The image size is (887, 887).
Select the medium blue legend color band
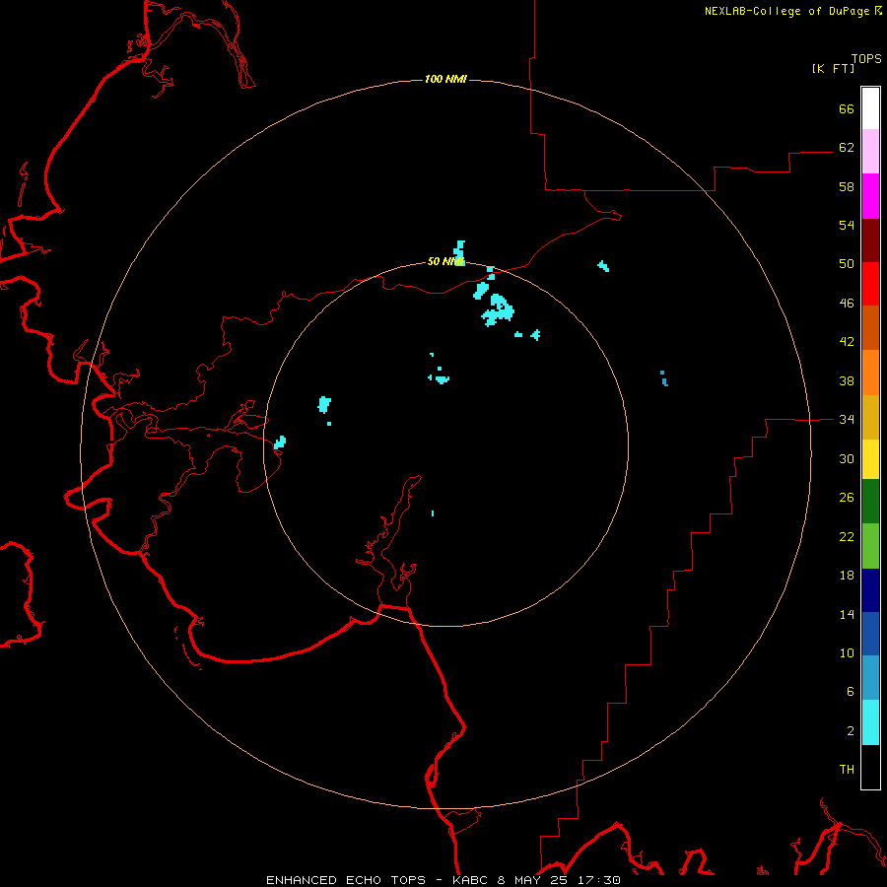point(870,634)
